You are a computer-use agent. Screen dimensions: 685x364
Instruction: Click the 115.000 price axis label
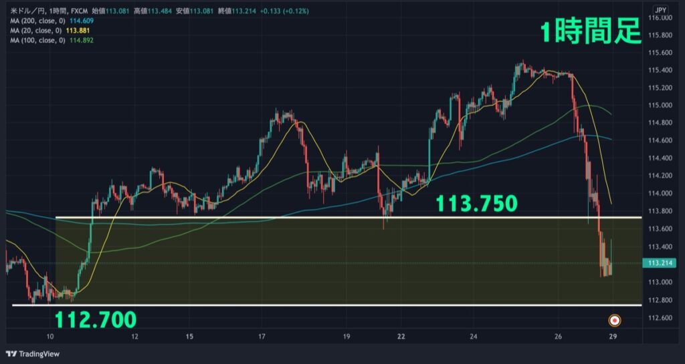[x=660, y=105]
